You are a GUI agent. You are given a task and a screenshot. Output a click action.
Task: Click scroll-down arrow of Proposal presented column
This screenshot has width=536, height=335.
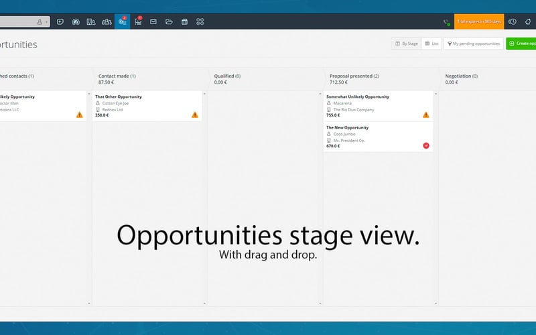[435, 304]
